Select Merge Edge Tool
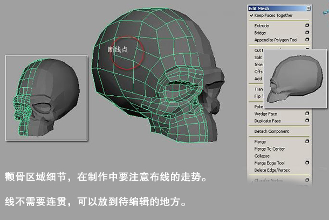Screen dimensions: 329x220 (x=270, y=163)
